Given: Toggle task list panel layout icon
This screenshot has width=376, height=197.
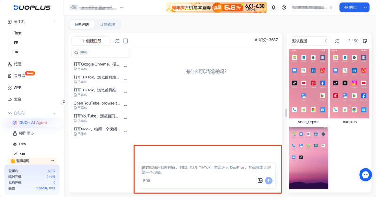Looking at the screenshot, I should coord(125,41).
